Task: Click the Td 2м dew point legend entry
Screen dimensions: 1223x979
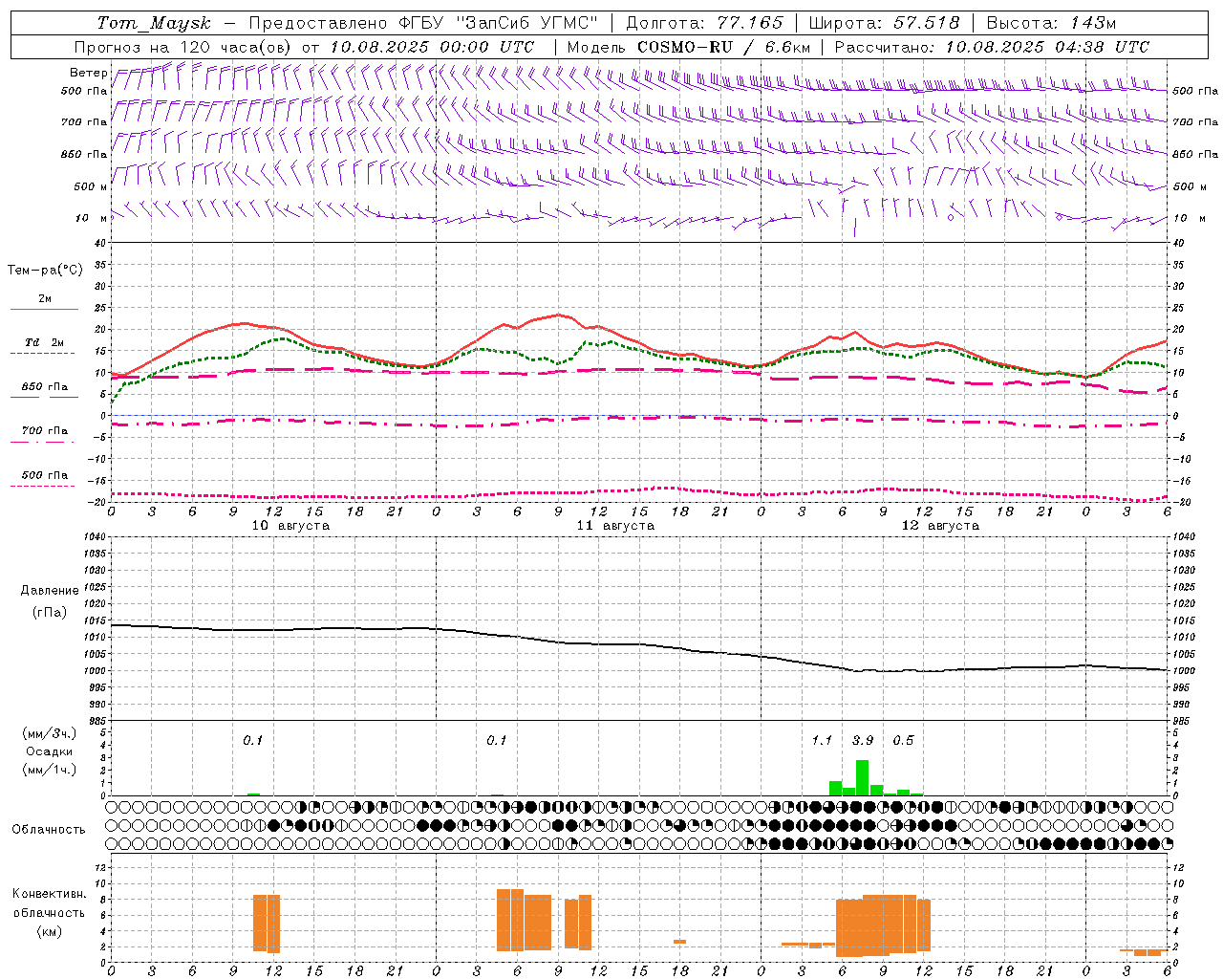Action: coord(44,342)
